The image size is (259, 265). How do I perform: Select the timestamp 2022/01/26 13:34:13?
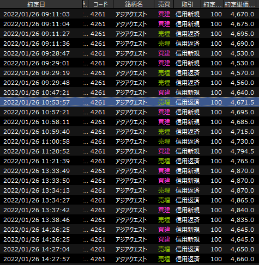click(37, 190)
